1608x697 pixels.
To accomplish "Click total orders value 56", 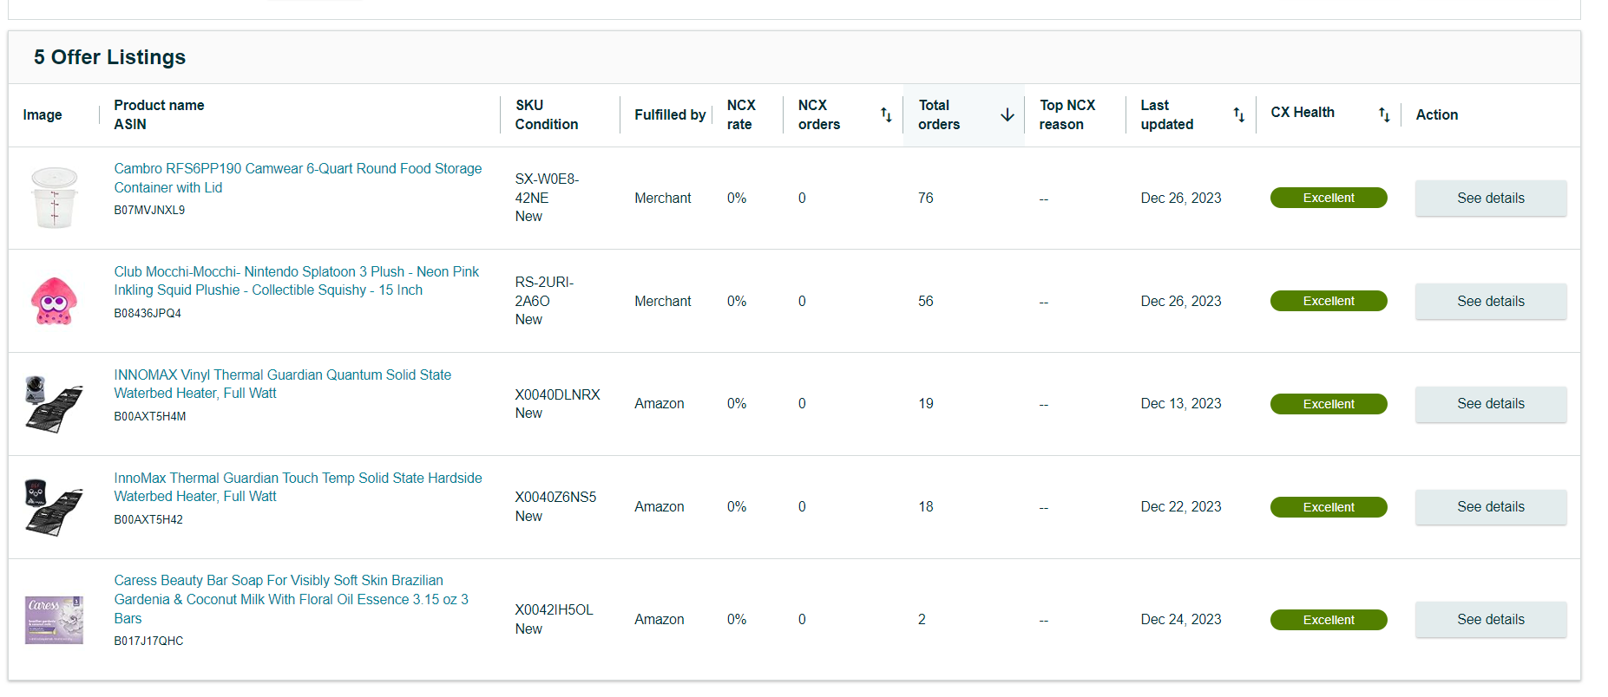I will [x=926, y=301].
